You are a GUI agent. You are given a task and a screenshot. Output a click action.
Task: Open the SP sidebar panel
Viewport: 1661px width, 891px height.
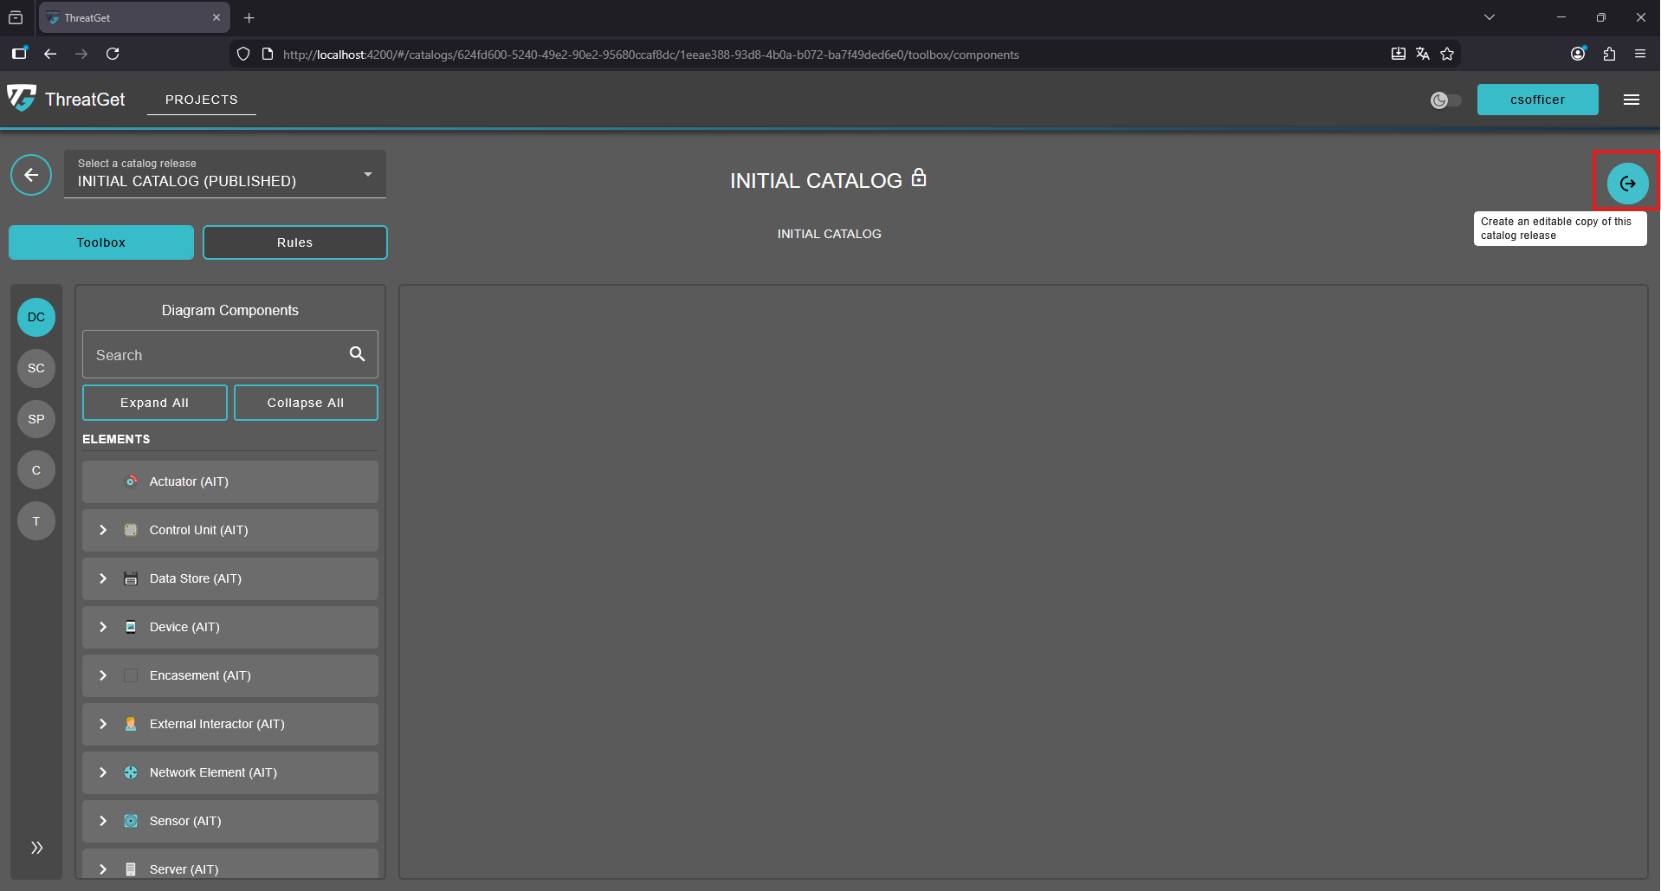pos(36,419)
